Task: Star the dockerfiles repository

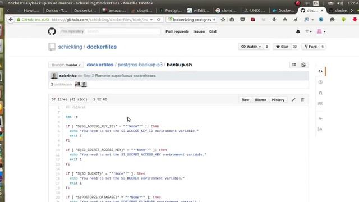Action: point(282,47)
